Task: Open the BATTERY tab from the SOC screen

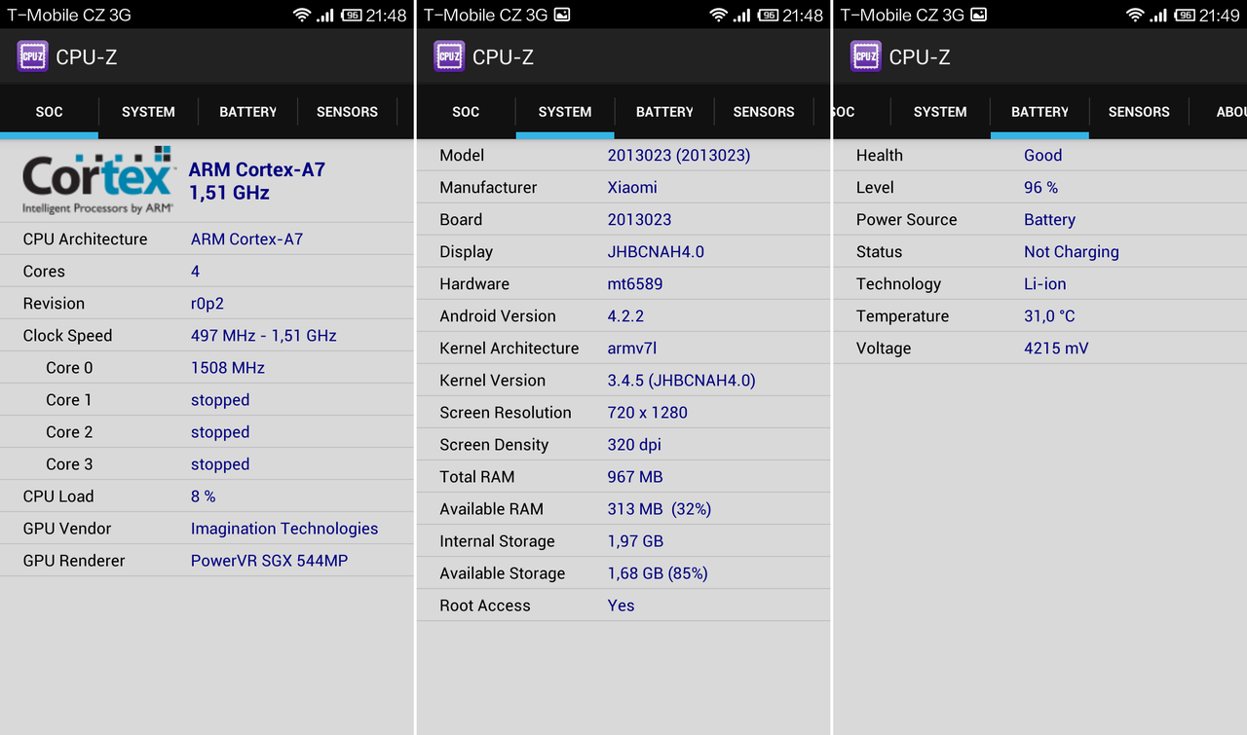Action: coord(247,112)
